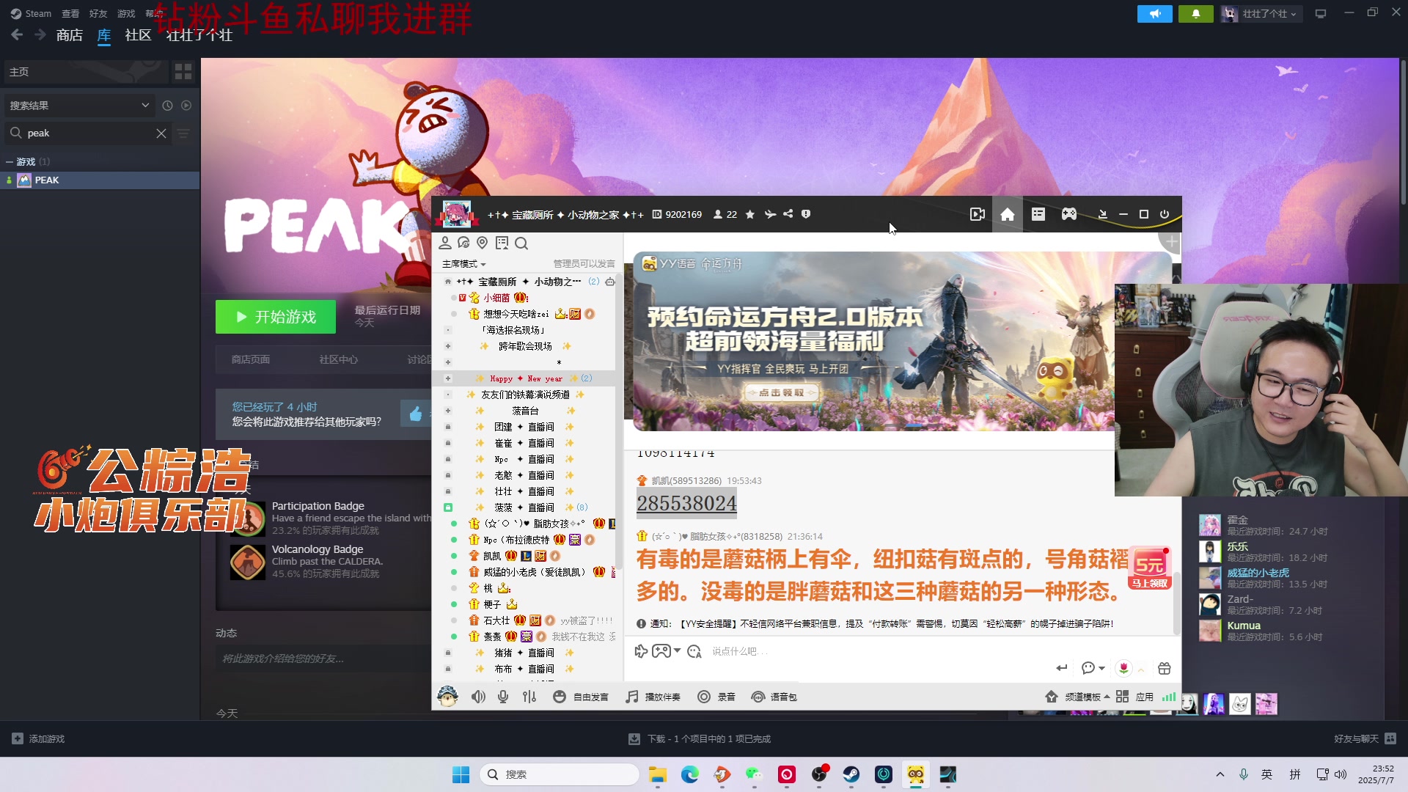The height and width of the screenshot is (792, 1408).
Task: Claim the 5元 马上领取 coupon
Action: (x=1149, y=568)
